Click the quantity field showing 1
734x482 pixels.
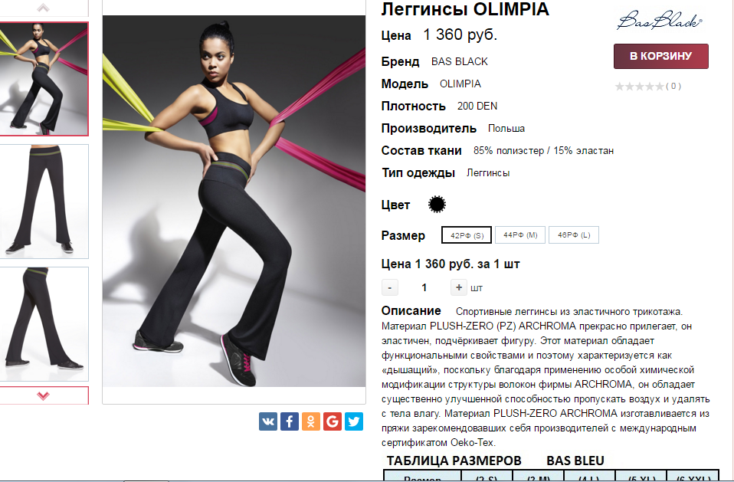click(x=424, y=287)
